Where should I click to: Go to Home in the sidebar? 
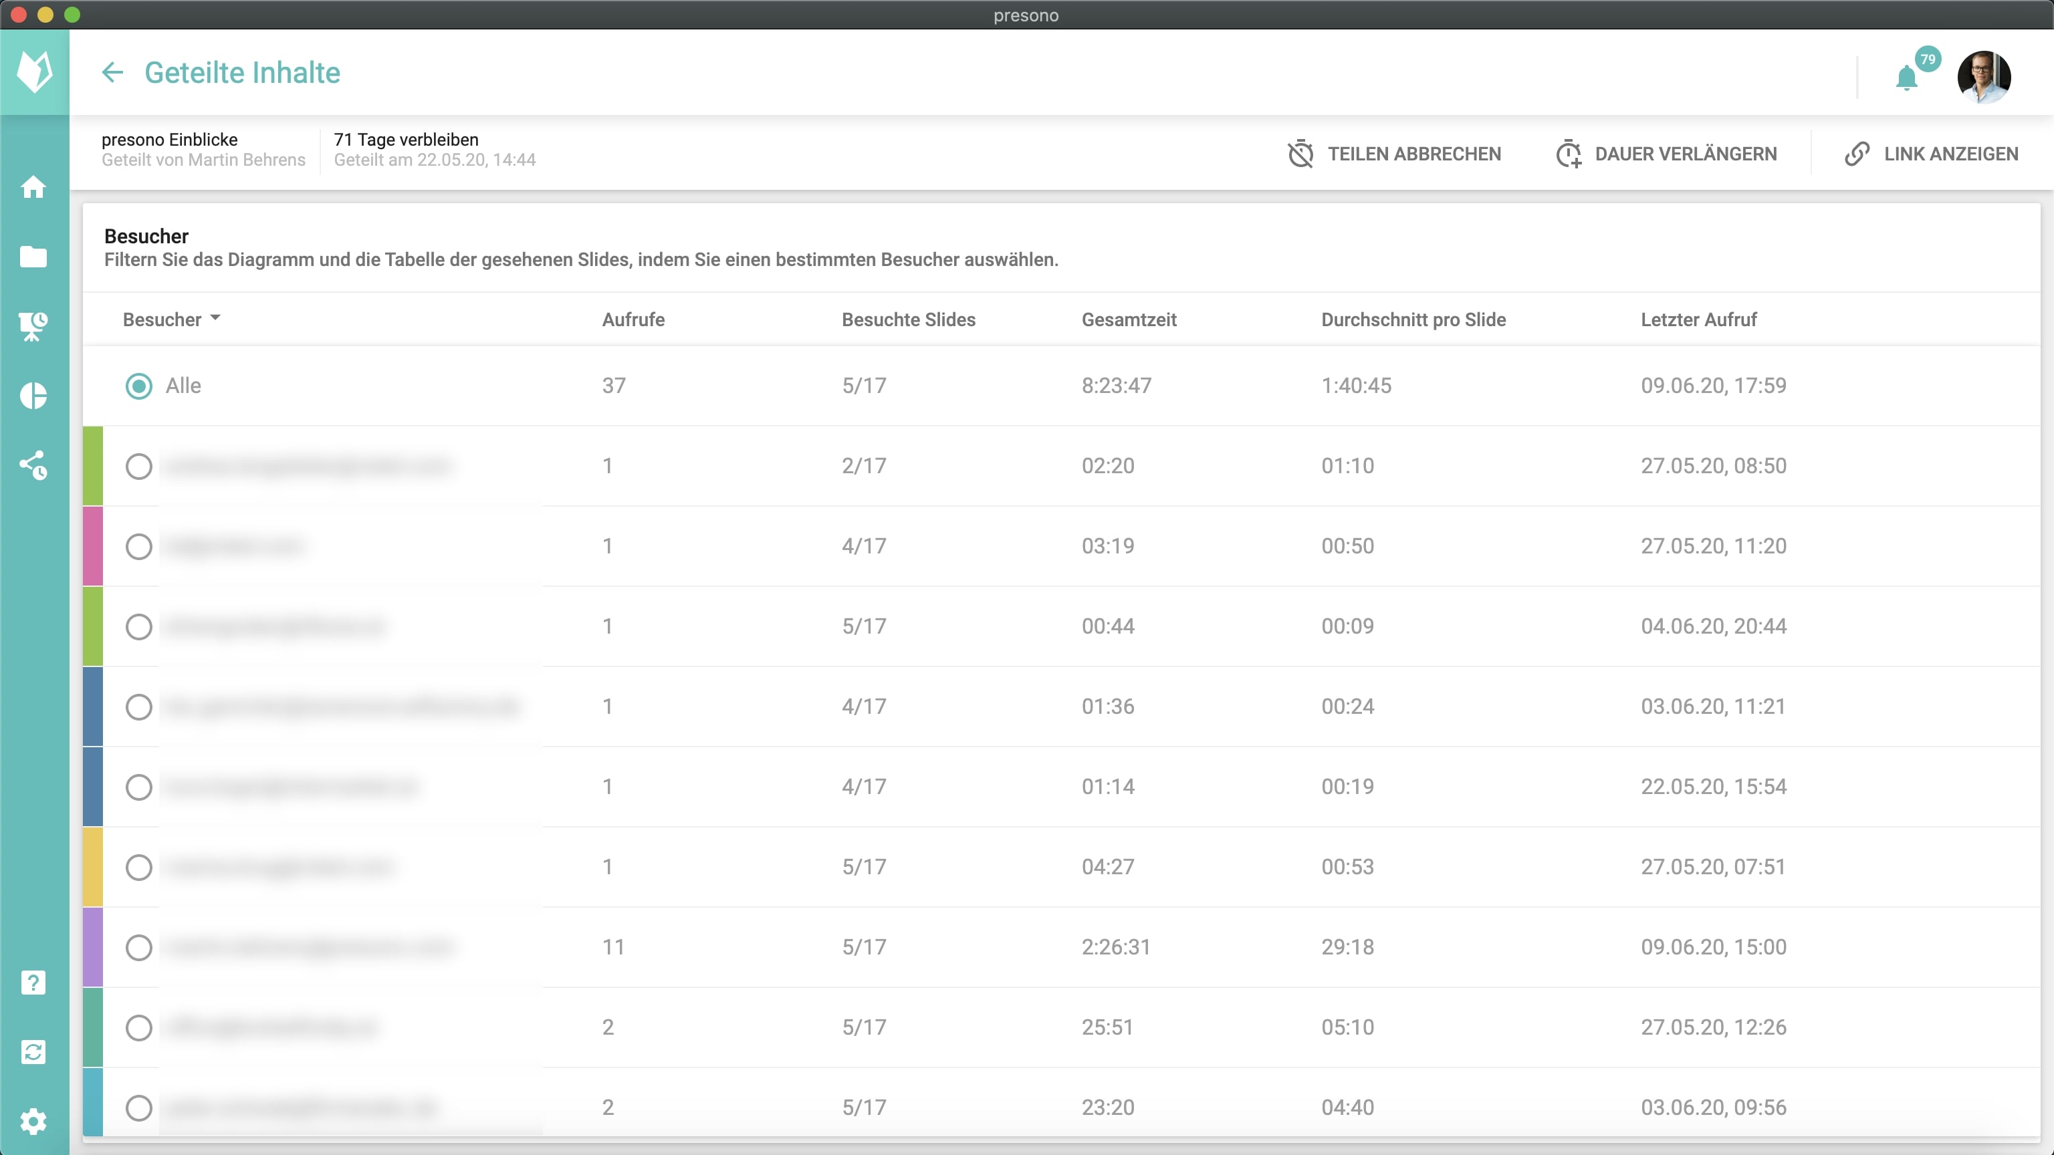pyautogui.click(x=33, y=187)
